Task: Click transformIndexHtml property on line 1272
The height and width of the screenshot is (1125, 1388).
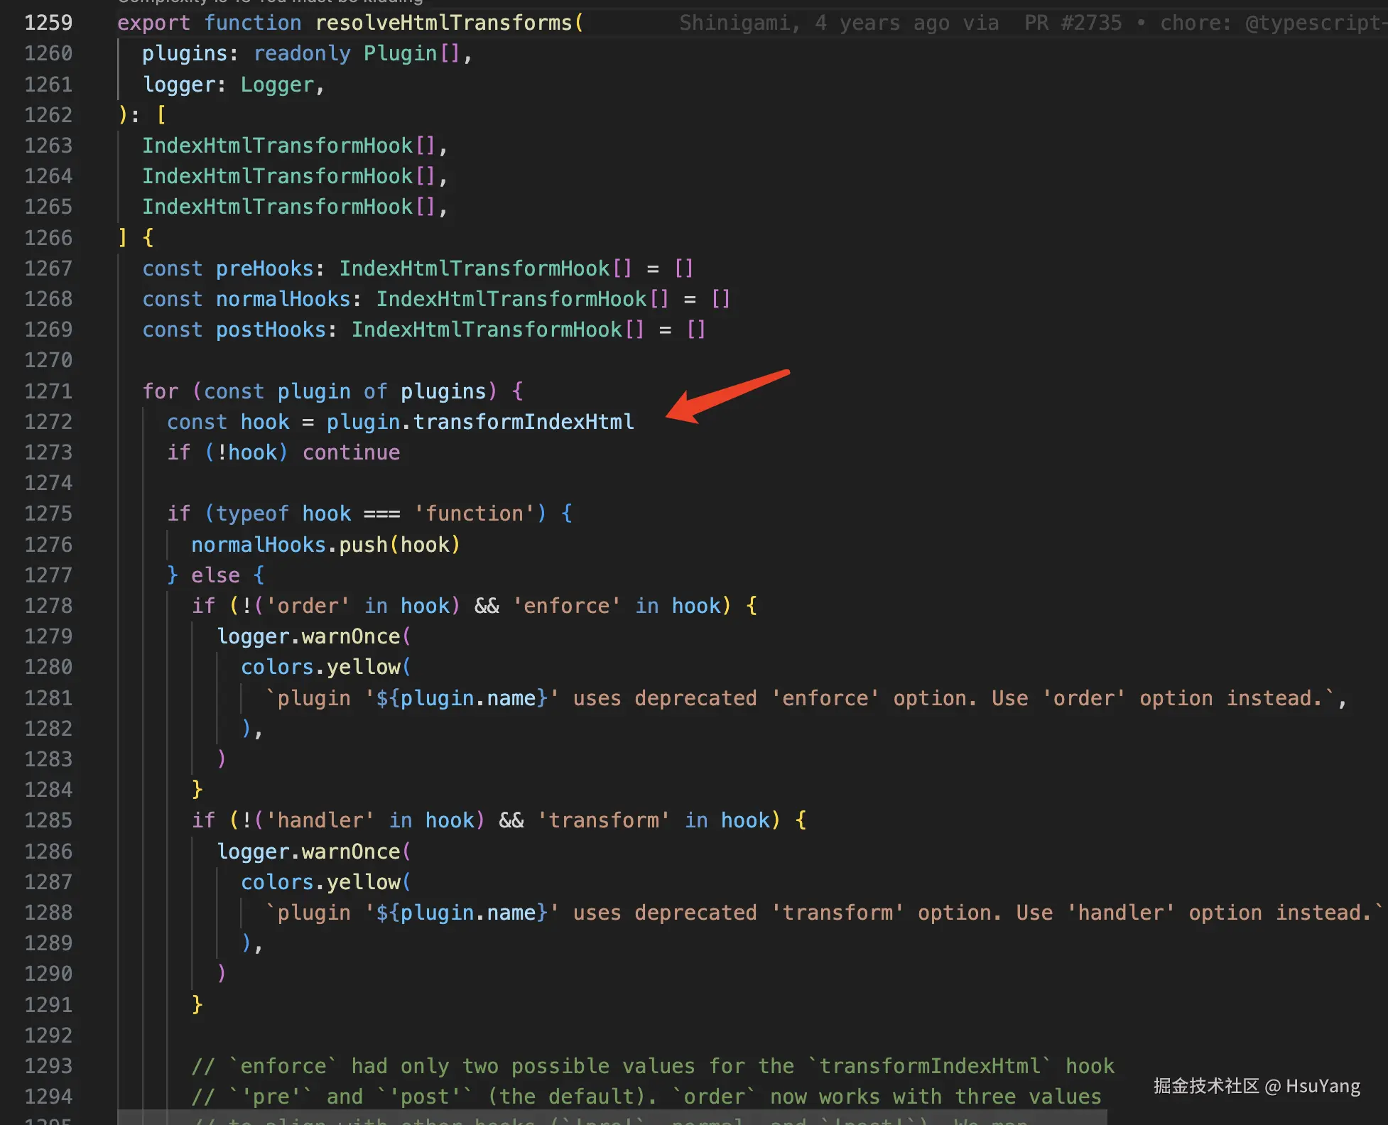Action: click(523, 422)
